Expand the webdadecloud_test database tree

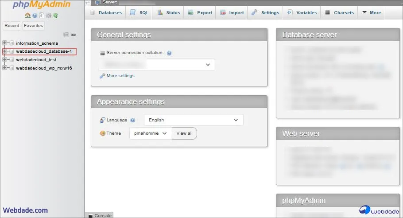(x=5, y=60)
